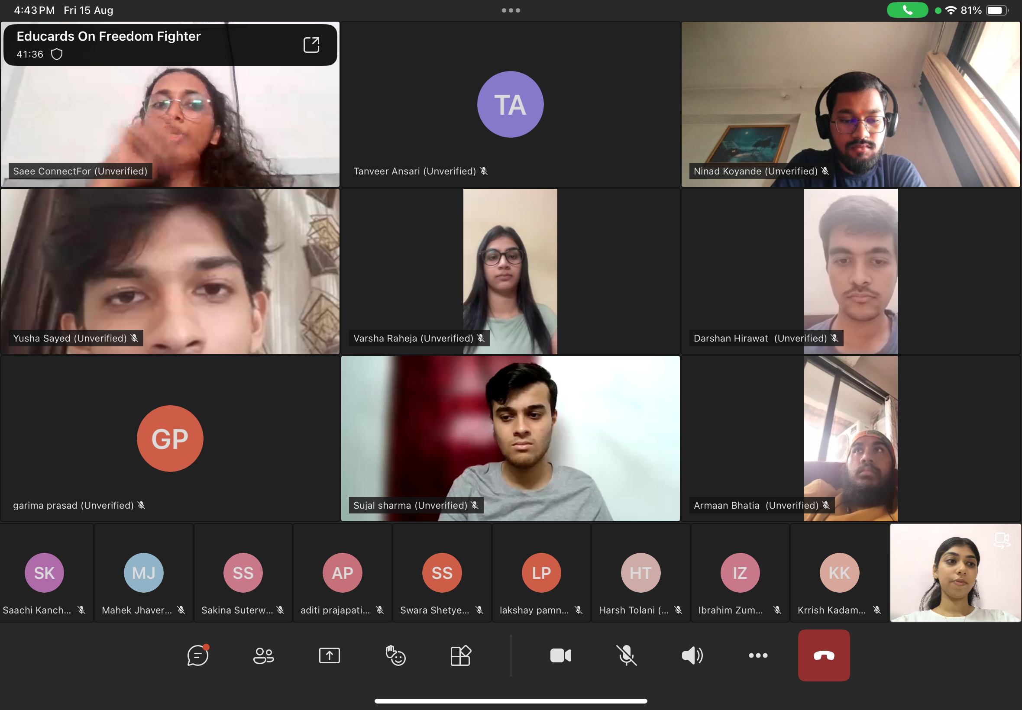Tap the Krrish Kadam participant tile
This screenshot has width=1022, height=710.
839,573
